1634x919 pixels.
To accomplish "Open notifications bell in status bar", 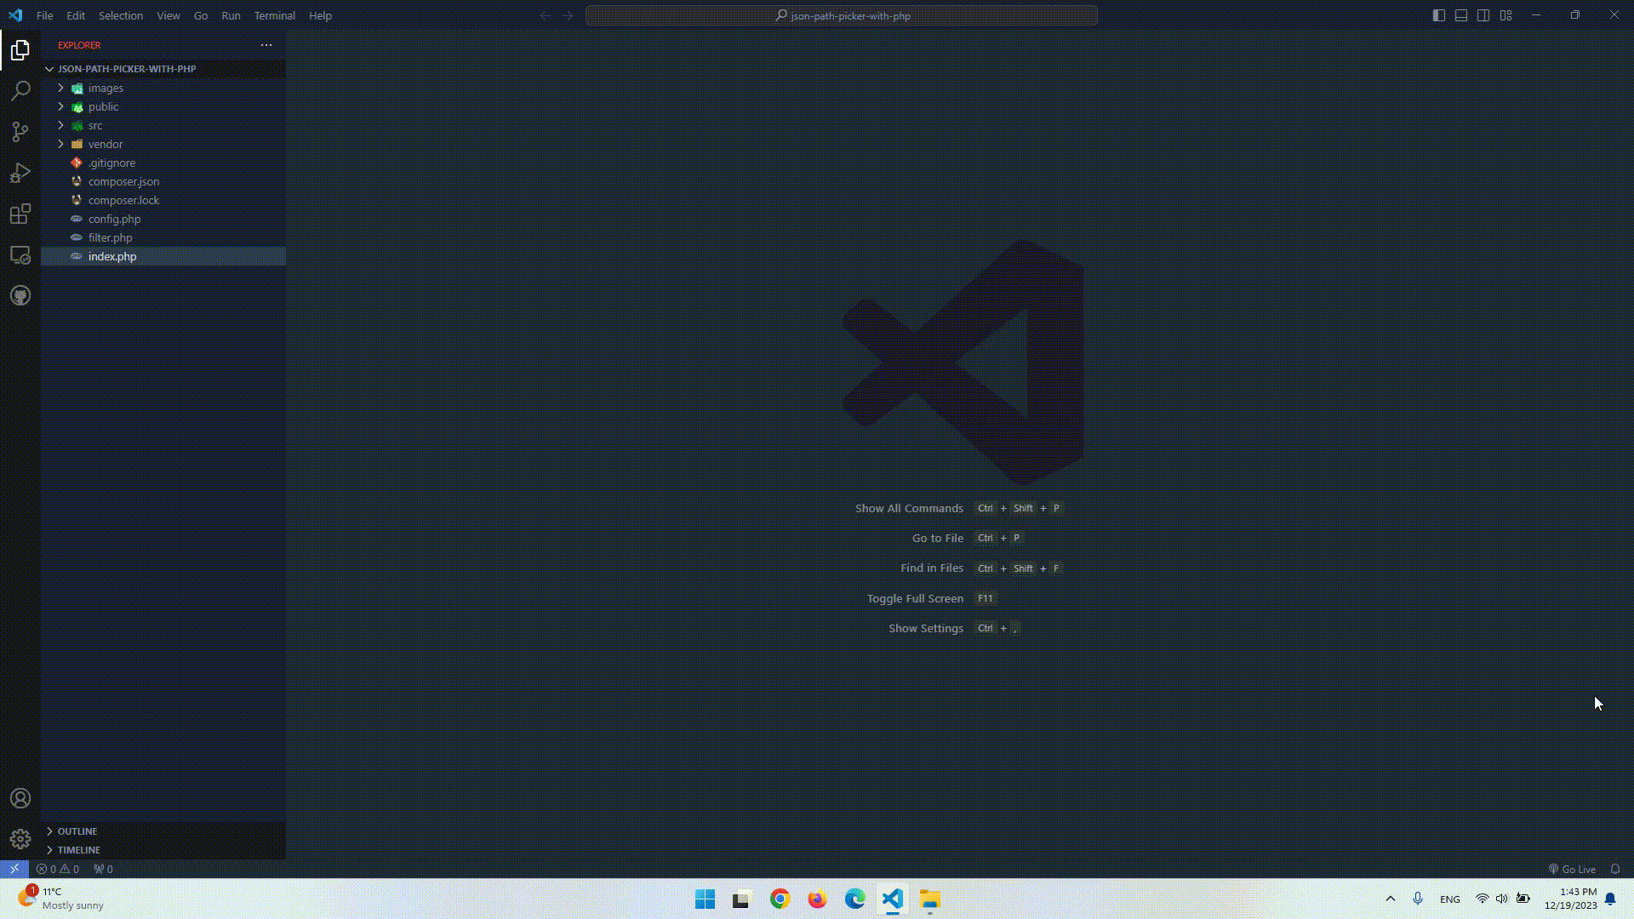I will point(1615,869).
